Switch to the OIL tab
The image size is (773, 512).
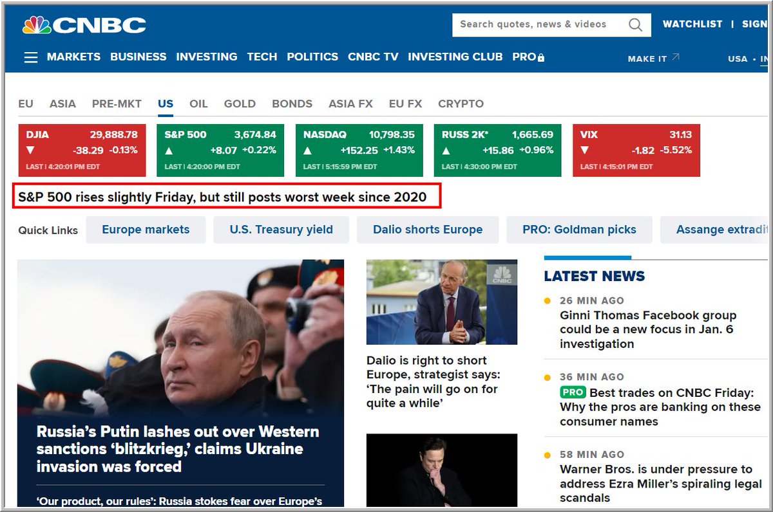(x=198, y=104)
